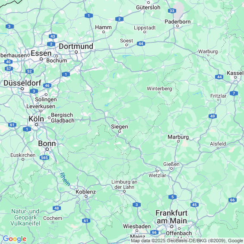Click the A43 highway shield above Dortmund

(x=53, y=36)
